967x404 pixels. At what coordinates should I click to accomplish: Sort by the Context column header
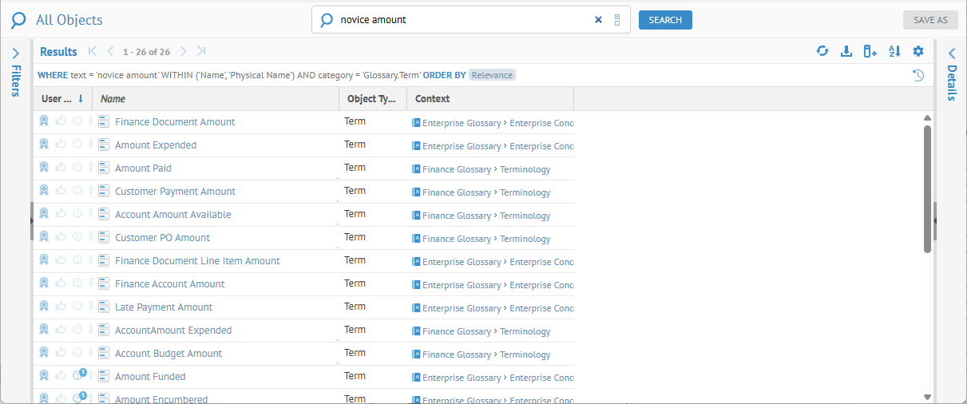489,99
